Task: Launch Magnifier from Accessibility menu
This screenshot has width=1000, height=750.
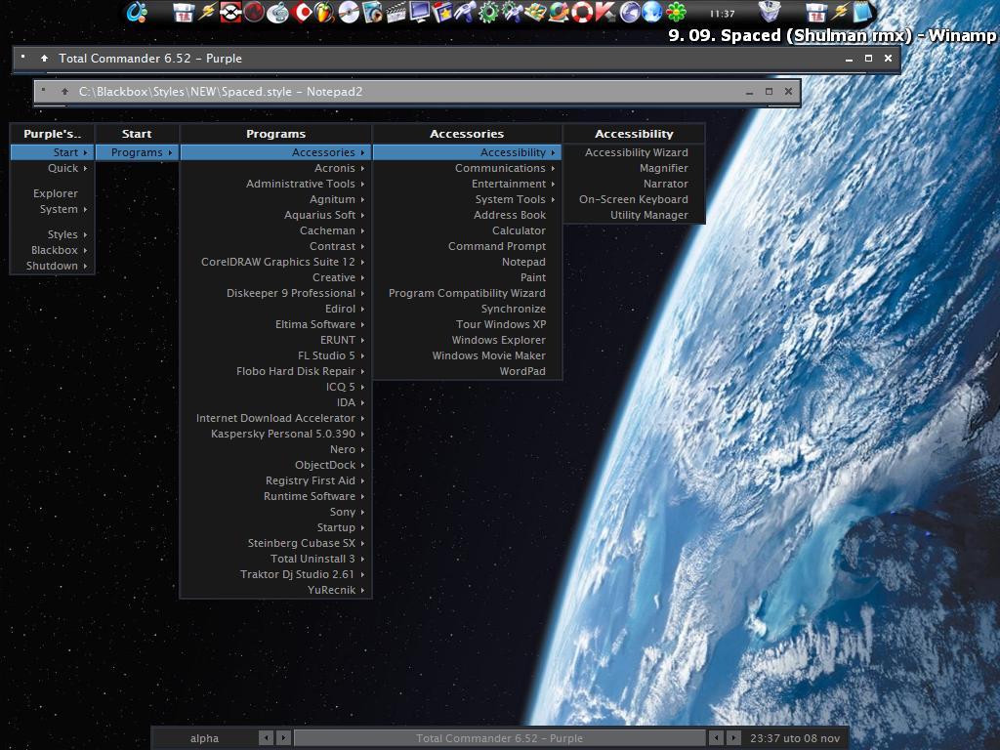Action: pos(634,168)
